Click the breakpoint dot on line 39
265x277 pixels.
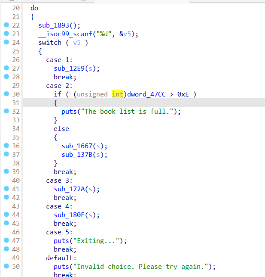(6, 171)
